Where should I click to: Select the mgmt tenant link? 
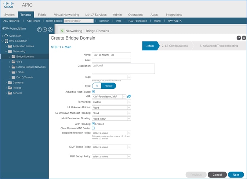click(x=157, y=21)
